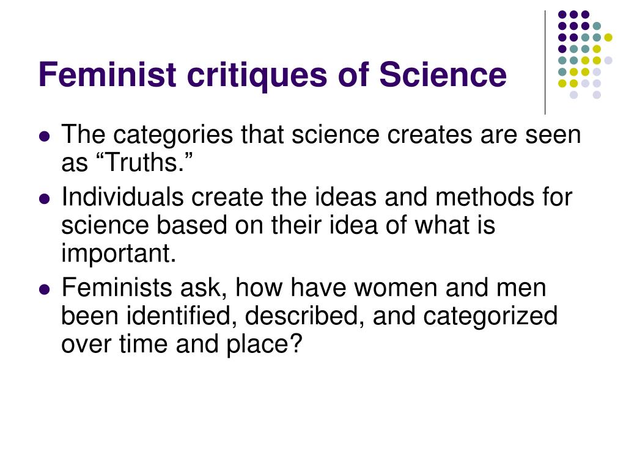
Task: Click the word "categorized" in third bullet
Action: click(x=490, y=317)
